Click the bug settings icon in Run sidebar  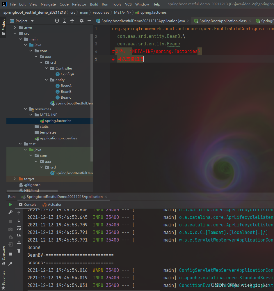coord(10,237)
